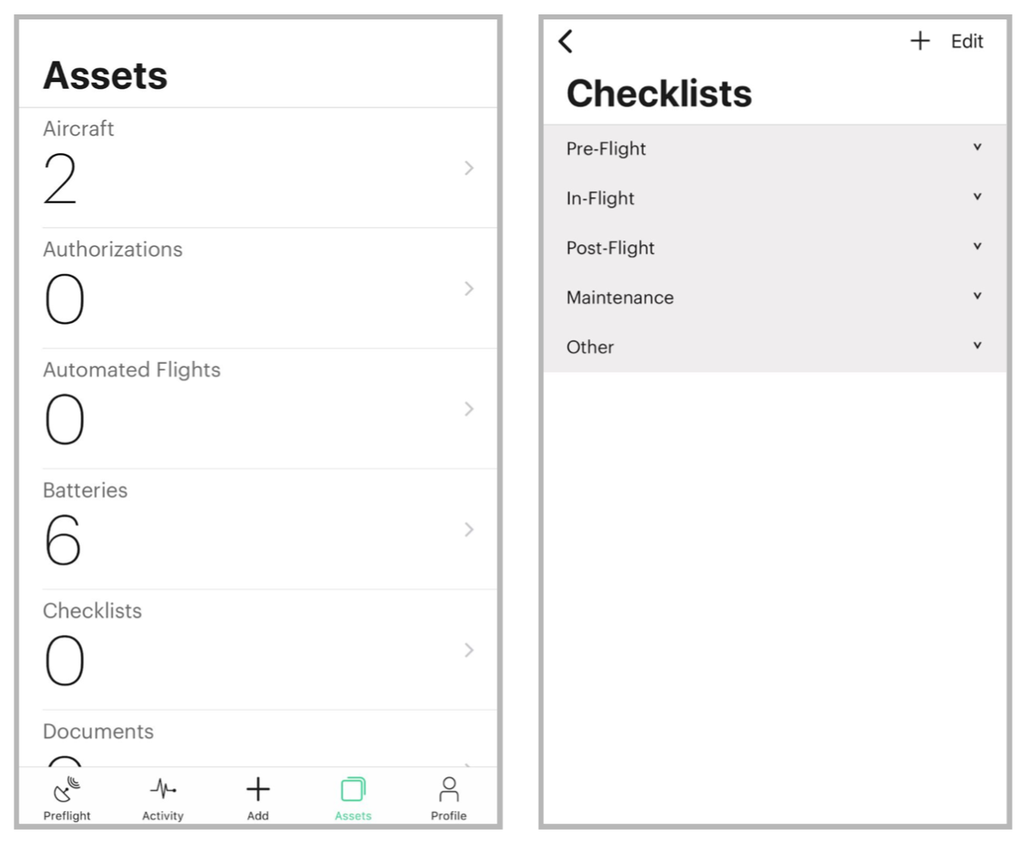1027x844 pixels.
Task: Tap the Edit button
Action: tap(966, 41)
